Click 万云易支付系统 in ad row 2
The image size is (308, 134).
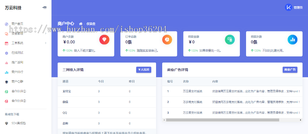click(x=192, y=102)
